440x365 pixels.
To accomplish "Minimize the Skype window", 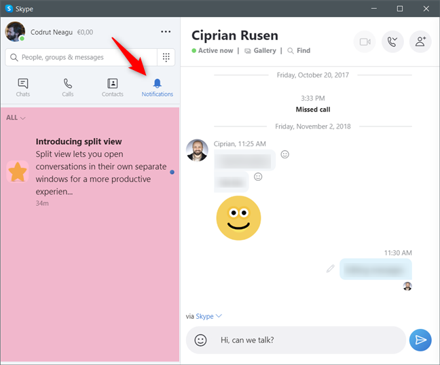I will point(373,9).
